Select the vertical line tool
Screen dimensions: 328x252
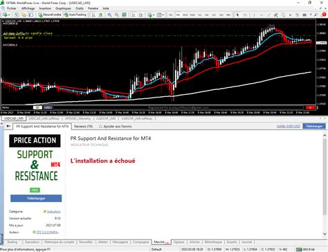tap(254, 15)
